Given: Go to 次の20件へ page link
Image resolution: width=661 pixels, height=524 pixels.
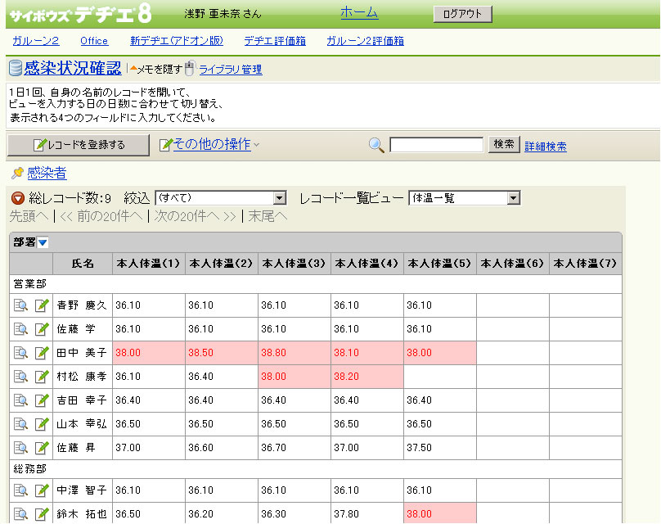Looking at the screenshot, I should coord(195,216).
